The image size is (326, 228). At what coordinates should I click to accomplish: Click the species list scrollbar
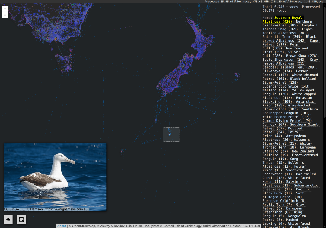tap(324, 60)
